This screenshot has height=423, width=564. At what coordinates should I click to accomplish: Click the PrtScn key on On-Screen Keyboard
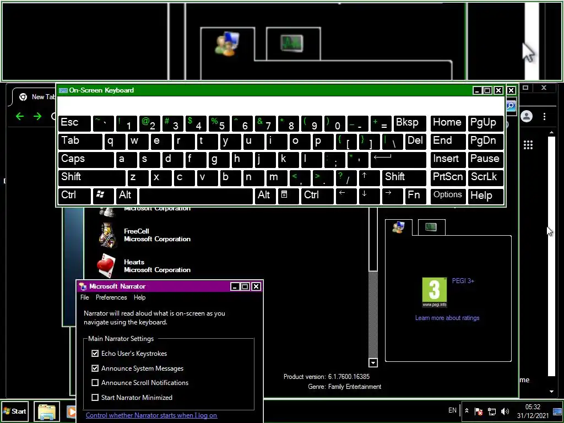(448, 177)
